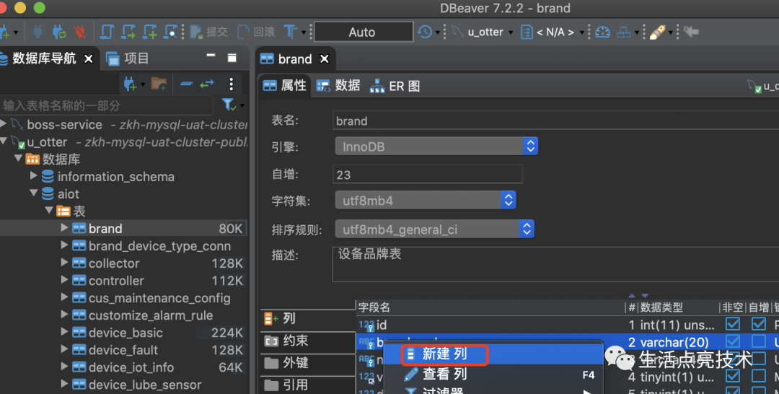Open transaction mode dropdown arrow beside T icon
This screenshot has height=394, width=779.
[304, 32]
